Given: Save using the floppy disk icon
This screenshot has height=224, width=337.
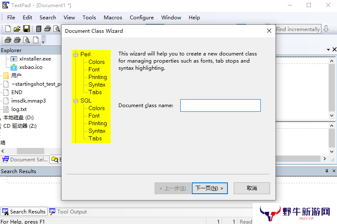Looking at the screenshot, I should 27,29.
